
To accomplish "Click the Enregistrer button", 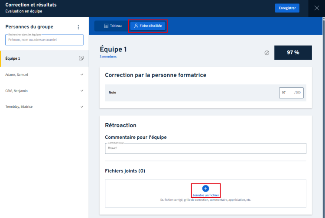I will point(287,8).
